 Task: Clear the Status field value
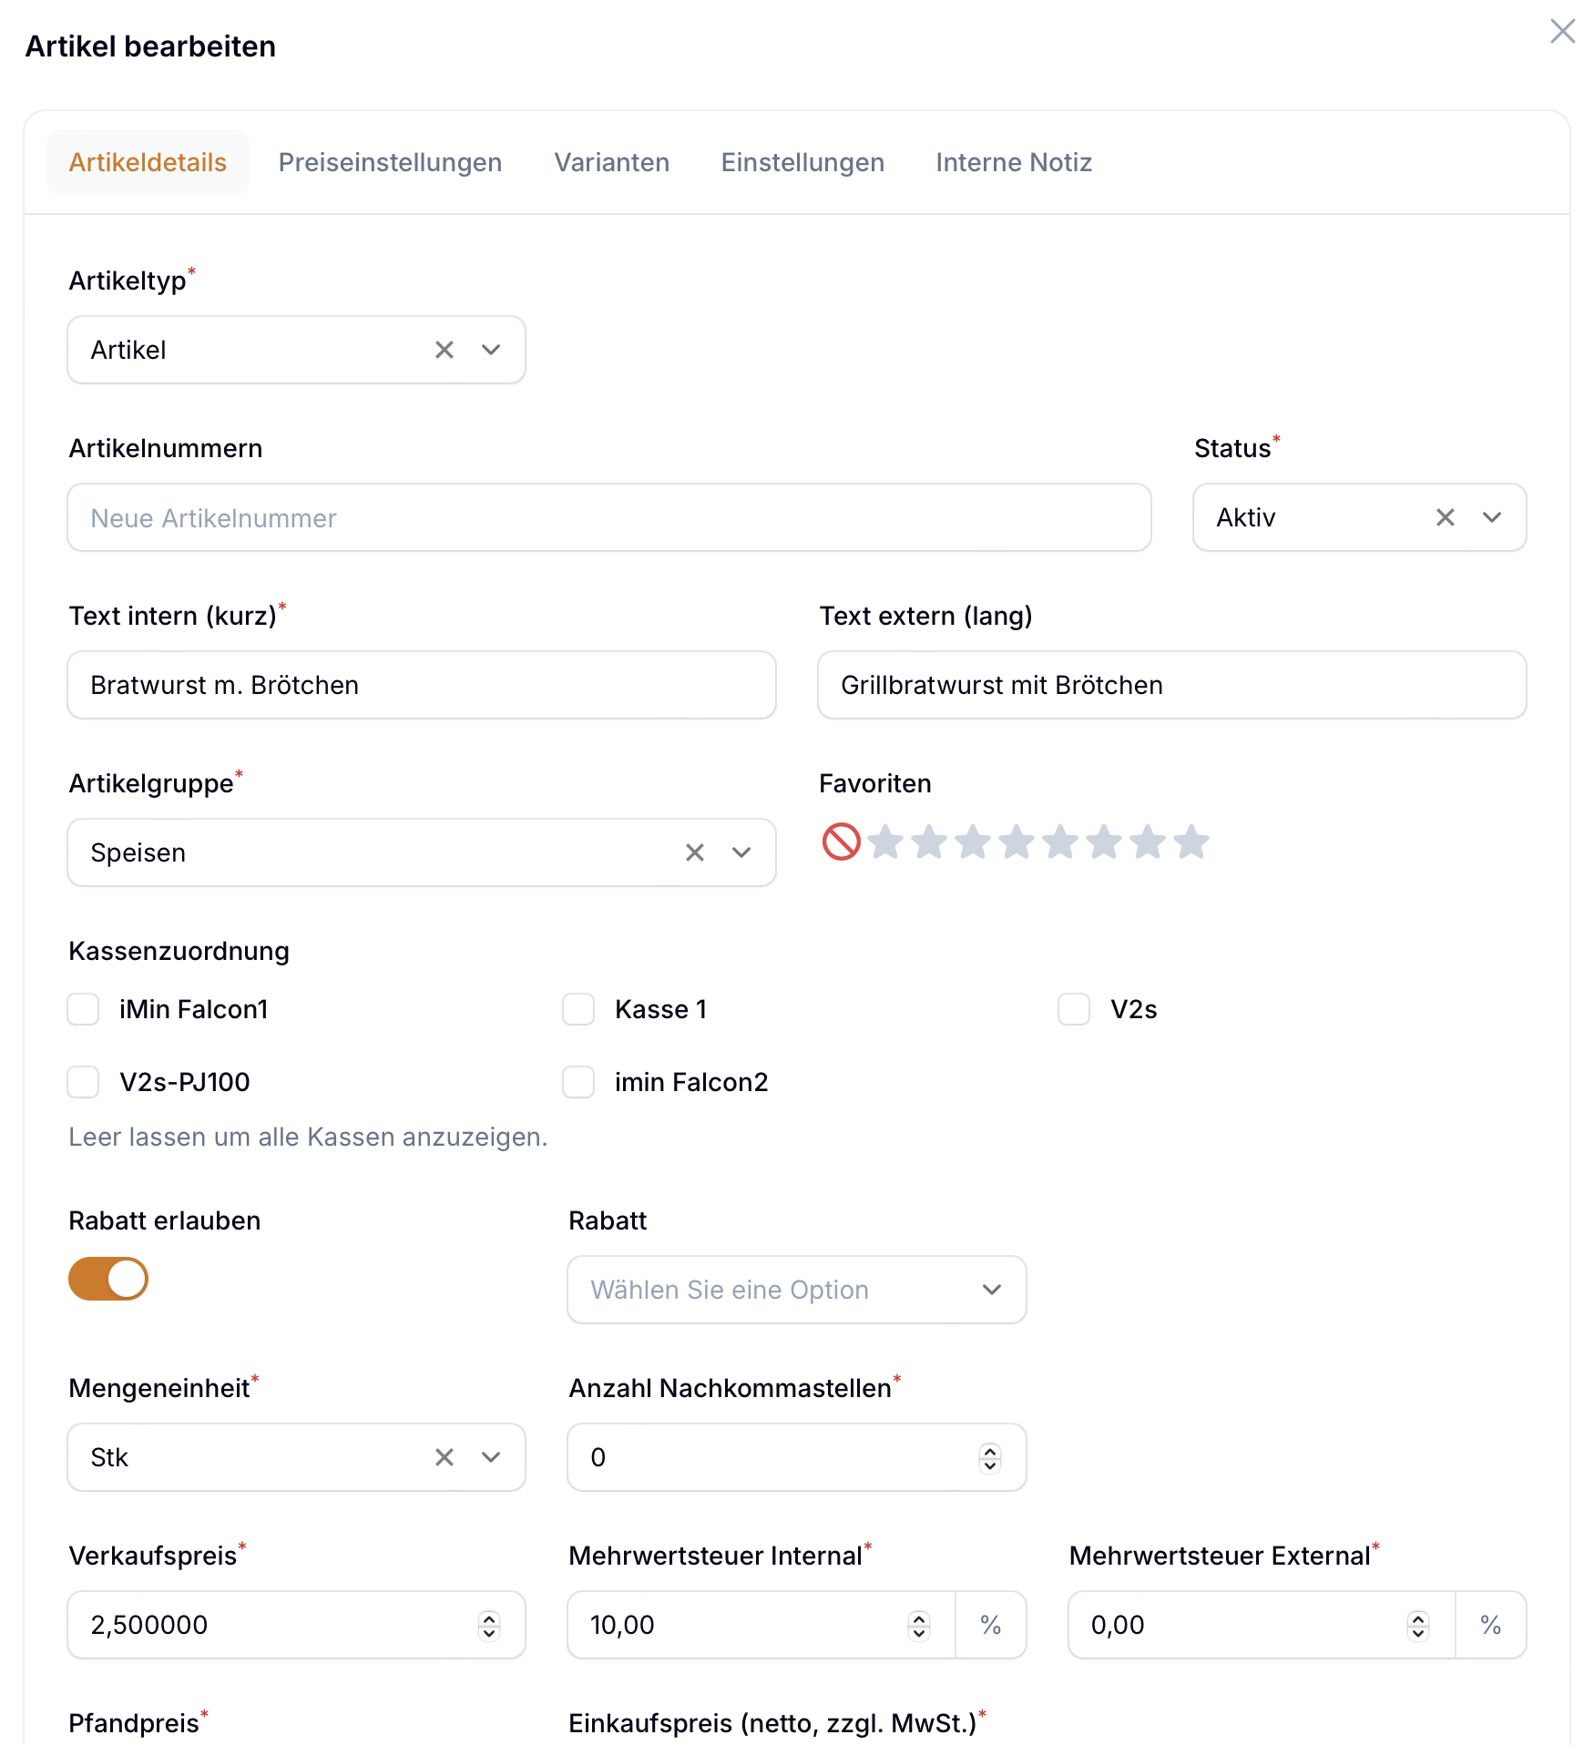click(1445, 517)
